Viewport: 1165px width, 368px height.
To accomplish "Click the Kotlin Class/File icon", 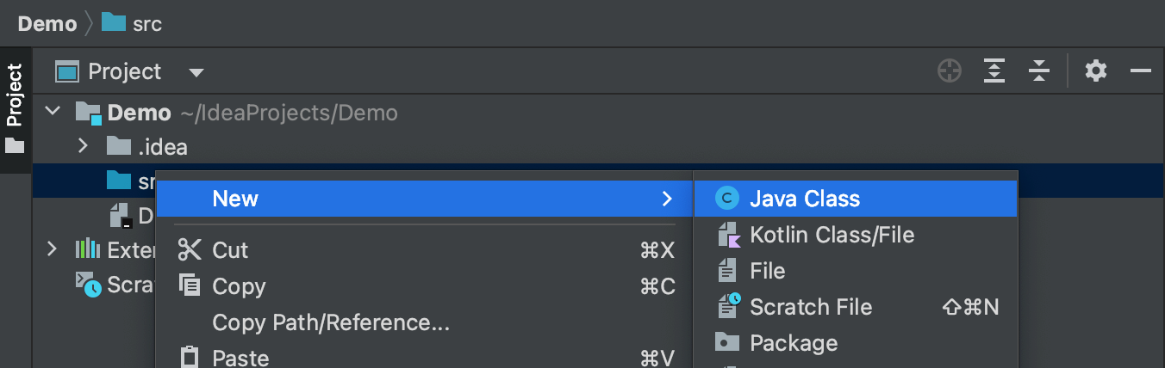I will [x=728, y=235].
